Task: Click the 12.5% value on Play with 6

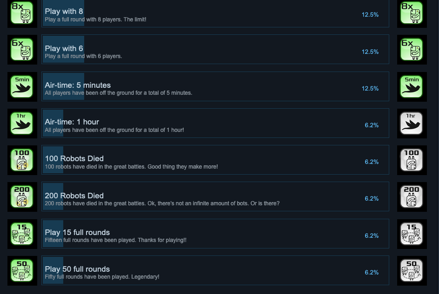Action: [370, 52]
